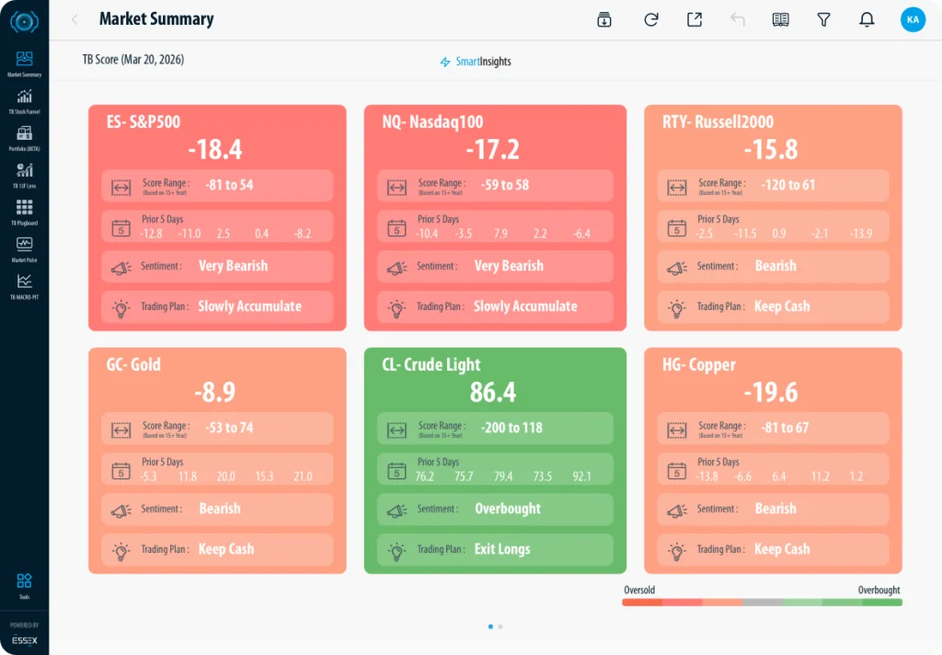This screenshot has height=655, width=942.
Task: Open the filter funnel icon
Action: pyautogui.click(x=823, y=19)
